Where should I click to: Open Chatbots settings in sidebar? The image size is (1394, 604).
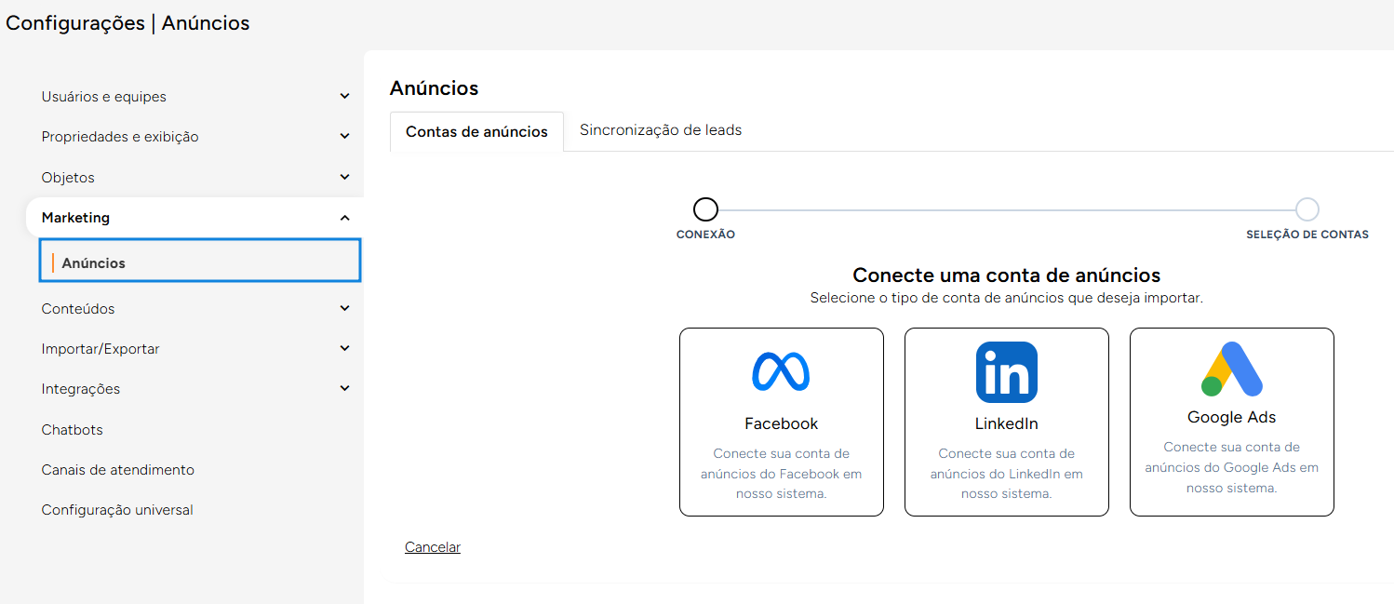[73, 430]
